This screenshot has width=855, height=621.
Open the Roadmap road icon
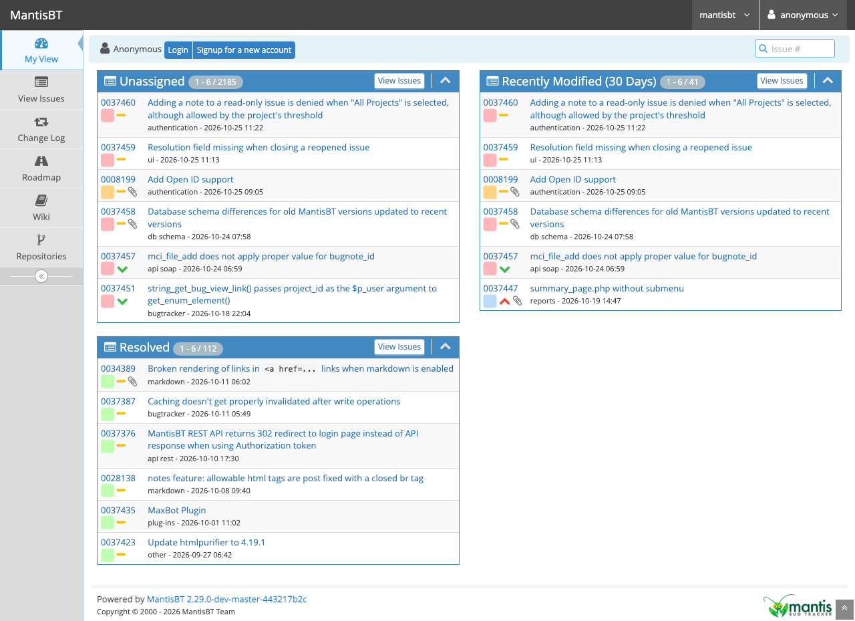click(41, 161)
